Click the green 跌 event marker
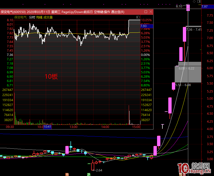The height and width of the screenshot is (176, 214). pos(89,174)
